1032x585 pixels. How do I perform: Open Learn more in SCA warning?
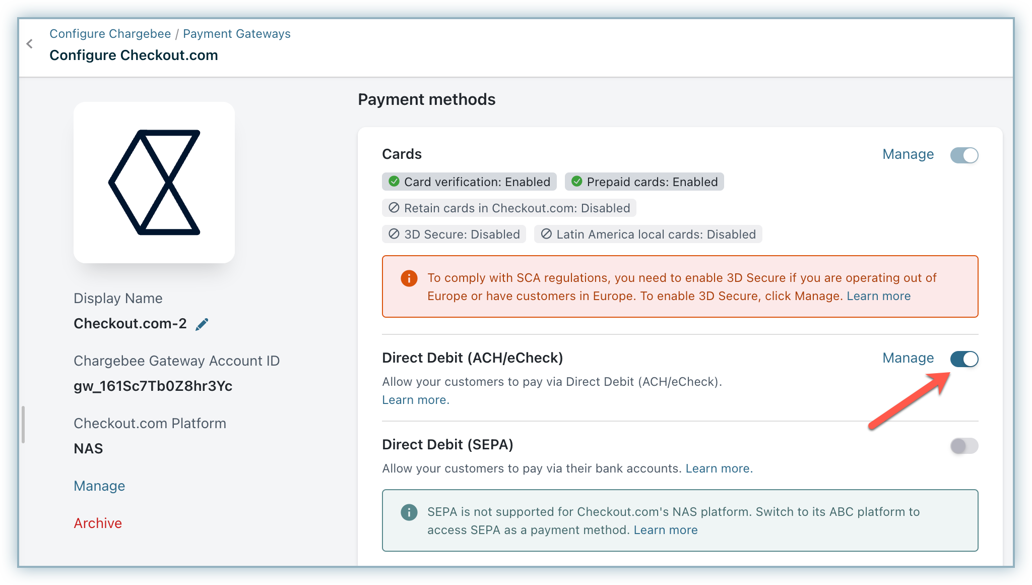878,296
